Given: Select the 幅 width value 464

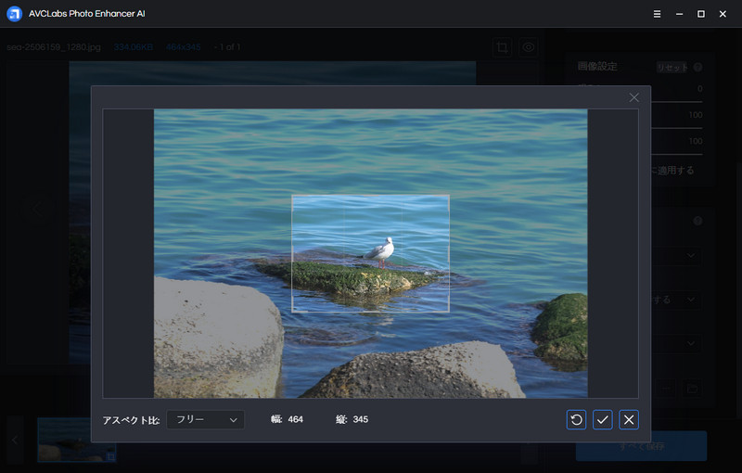Looking at the screenshot, I should [x=295, y=419].
